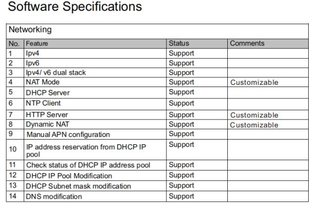Click Customizable comment for Dynamic NAT
The height and width of the screenshot is (205, 335).
(254, 125)
